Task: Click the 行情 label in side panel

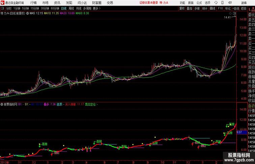Action: pos(251,111)
